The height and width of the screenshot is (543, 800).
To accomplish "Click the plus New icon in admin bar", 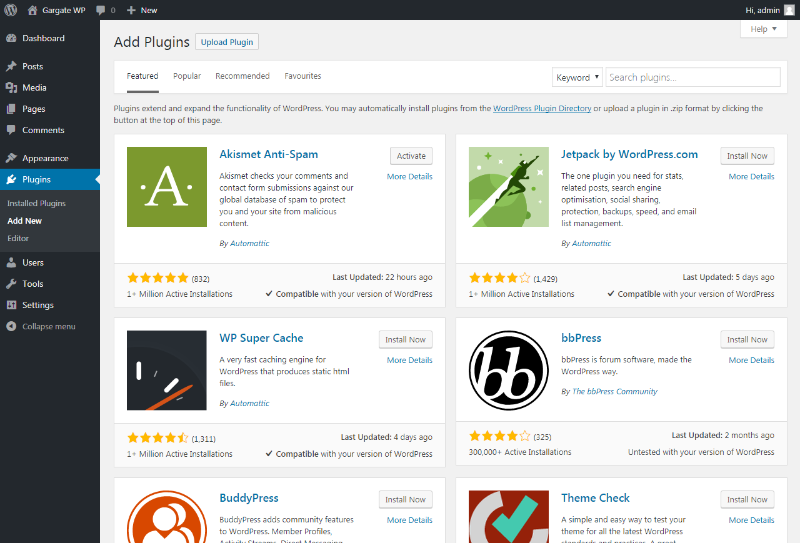I will click(x=131, y=10).
